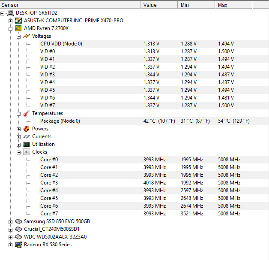Click the Samsung SSD 850 EVO drive icon
This screenshot has width=269, height=260.
[x=18, y=221]
